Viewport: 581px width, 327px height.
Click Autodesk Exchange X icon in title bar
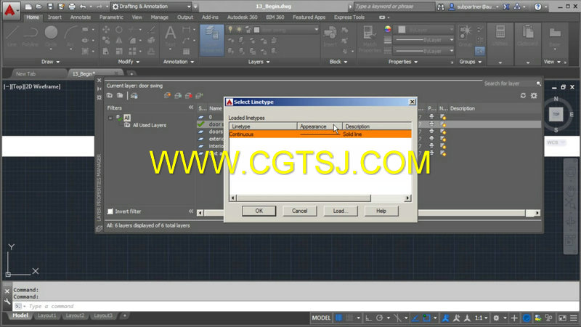pyautogui.click(x=506, y=7)
